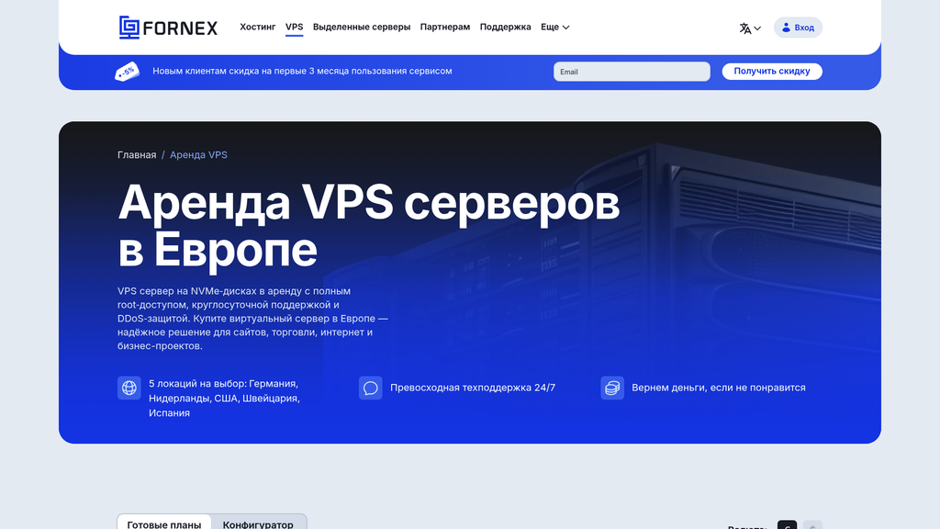Open the Поддержка menu item
Image resolution: width=940 pixels, height=529 pixels.
[x=504, y=27]
